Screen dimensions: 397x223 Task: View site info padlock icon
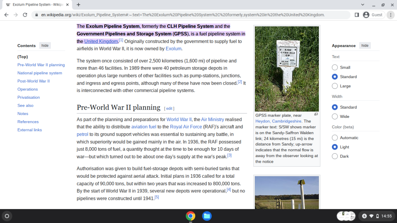tap(37, 15)
